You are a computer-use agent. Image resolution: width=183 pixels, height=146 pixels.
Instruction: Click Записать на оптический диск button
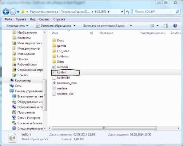(104, 26)
